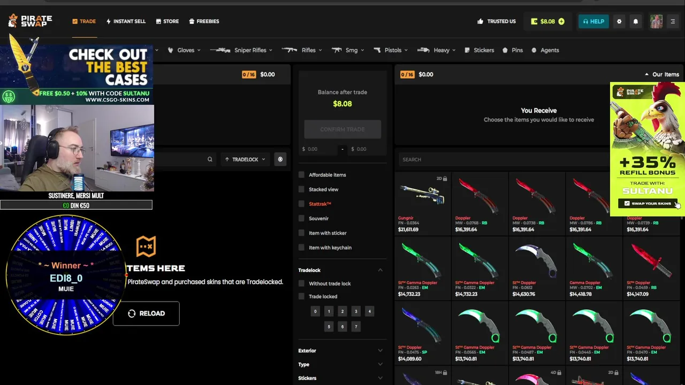The height and width of the screenshot is (385, 685).
Task: Select trade lock day 3
Action: coord(356,311)
